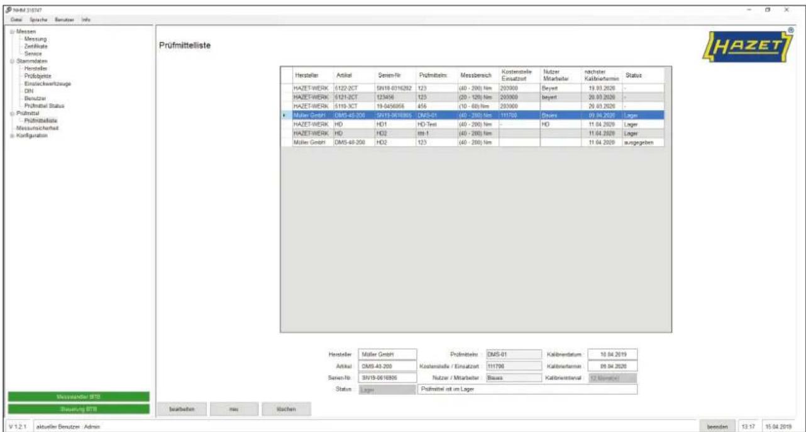Select Prüfmittel Status in the tree
This screenshot has width=806, height=432.
coord(44,106)
